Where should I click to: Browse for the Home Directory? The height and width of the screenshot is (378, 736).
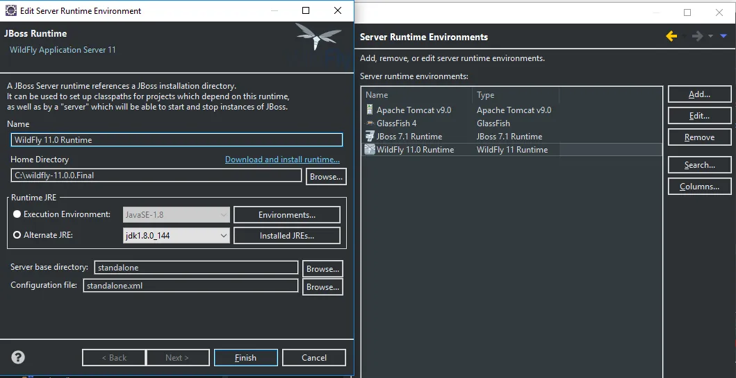click(x=326, y=177)
